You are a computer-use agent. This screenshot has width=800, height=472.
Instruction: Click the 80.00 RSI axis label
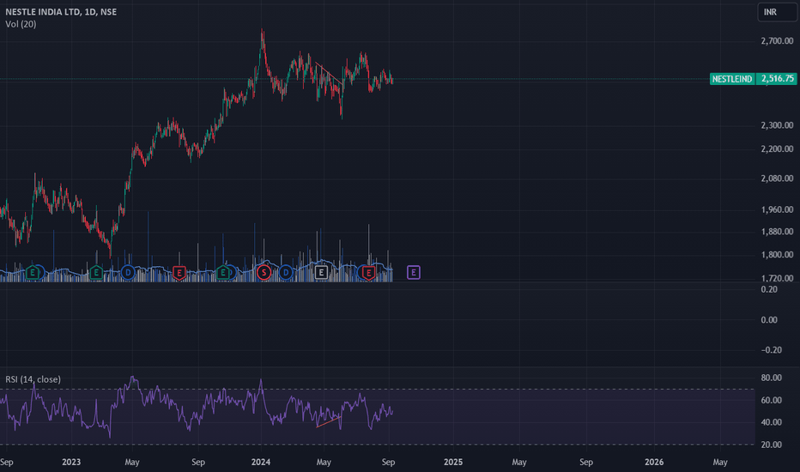point(772,378)
